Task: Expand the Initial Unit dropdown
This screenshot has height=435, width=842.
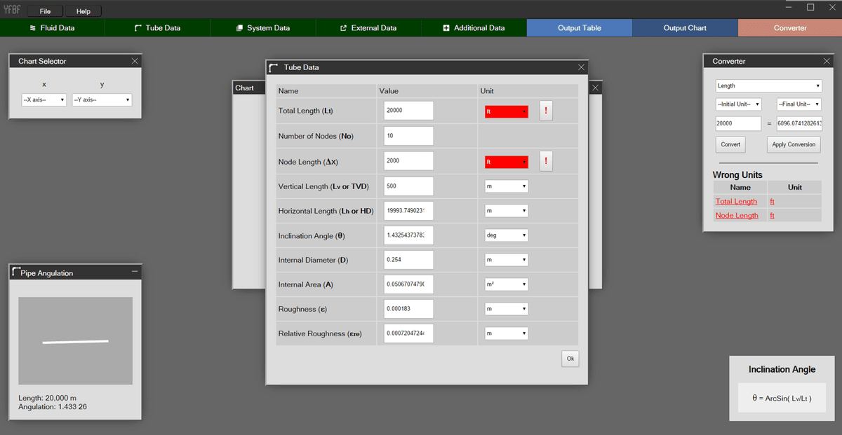Action: pos(738,104)
